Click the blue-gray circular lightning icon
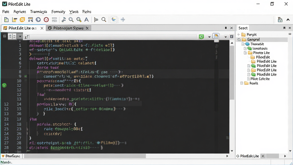Image resolution: width=293 pixels, height=165 pixels. [38, 20]
